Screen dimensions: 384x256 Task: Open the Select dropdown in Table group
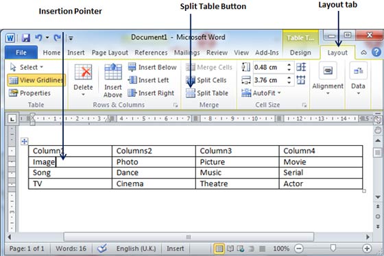point(27,67)
